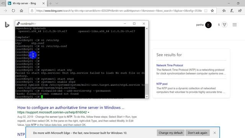
Task: Click the terminal scrollbar thumb
Action: tap(147, 89)
